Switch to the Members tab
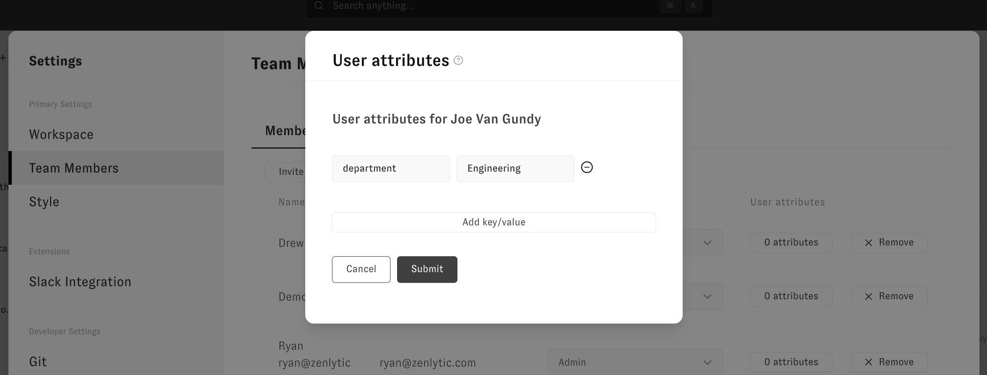The height and width of the screenshot is (375, 987). click(285, 131)
